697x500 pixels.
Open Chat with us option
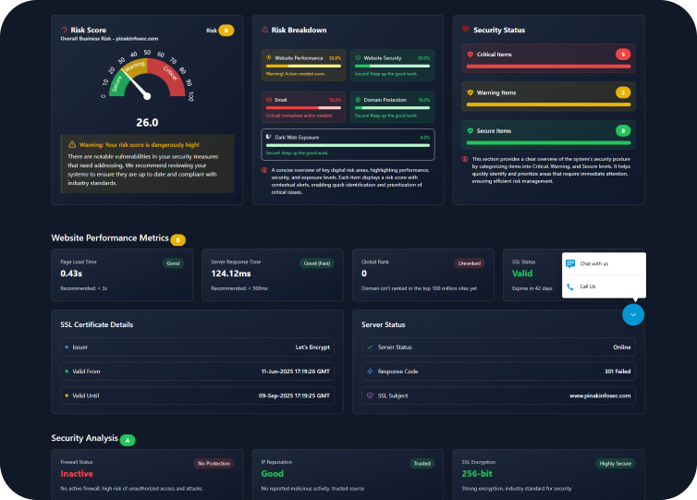604,263
